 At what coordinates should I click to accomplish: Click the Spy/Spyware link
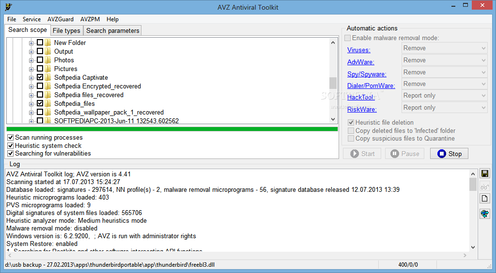point(367,74)
